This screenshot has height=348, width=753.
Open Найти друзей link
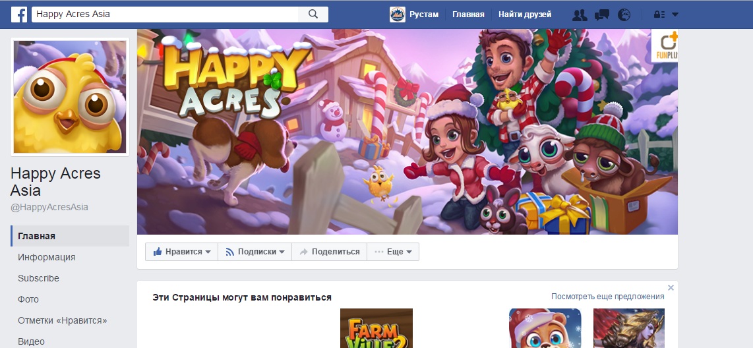tap(525, 14)
